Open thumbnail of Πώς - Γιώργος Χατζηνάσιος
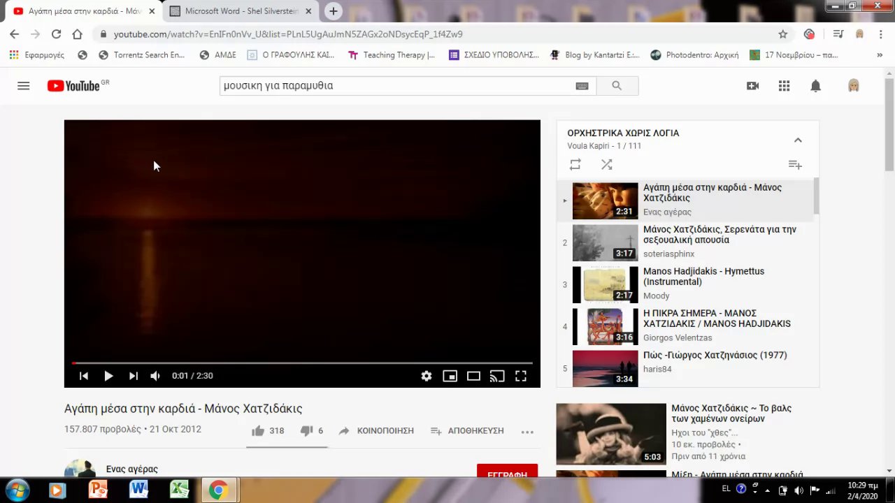This screenshot has width=895, height=503. point(605,367)
